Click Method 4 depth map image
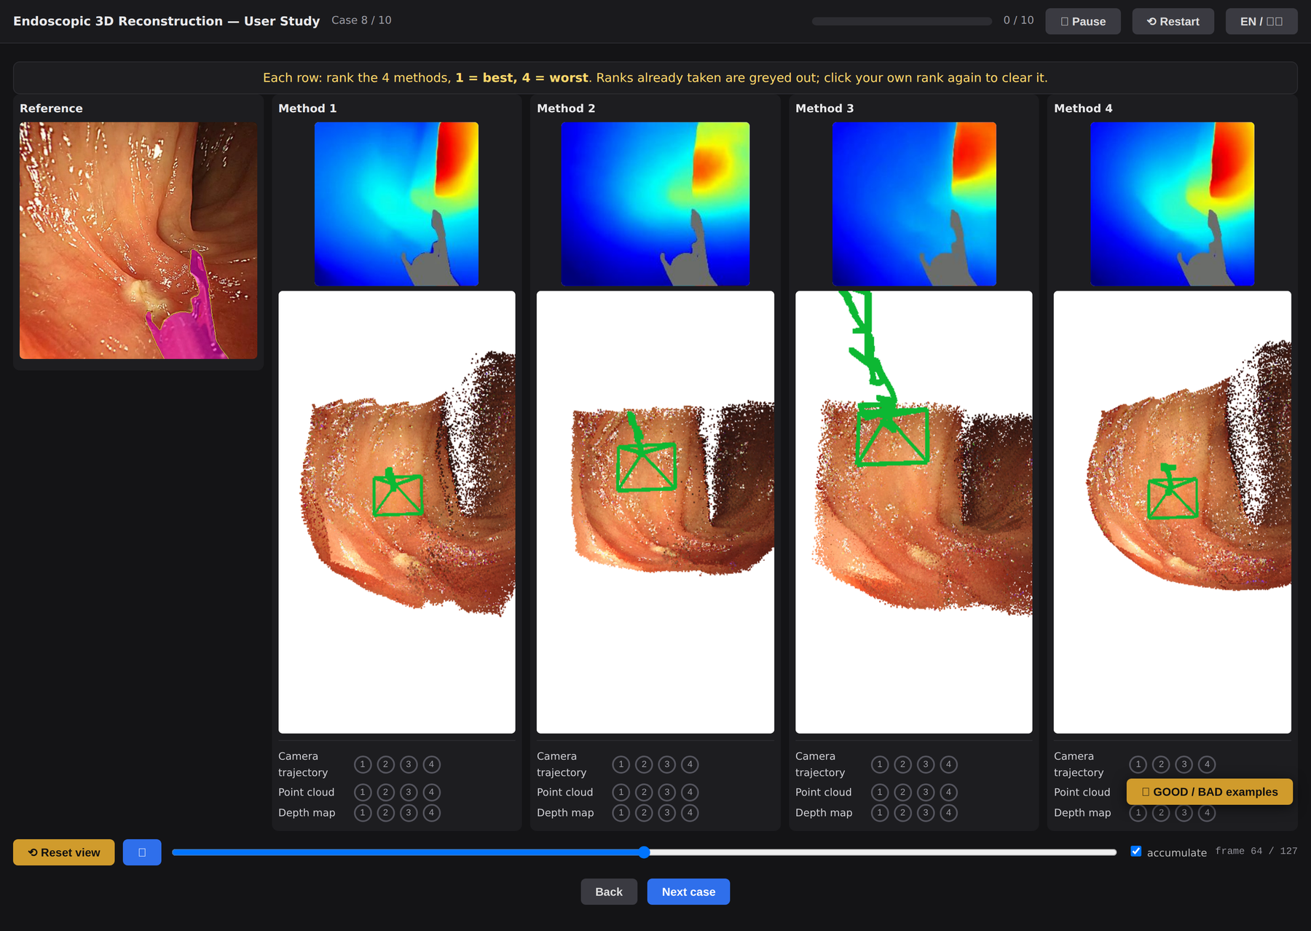The width and height of the screenshot is (1311, 931). coord(1173,204)
